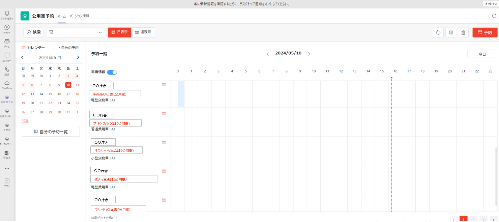Open calendar icon for タント vehicle row

[x=164, y=171]
